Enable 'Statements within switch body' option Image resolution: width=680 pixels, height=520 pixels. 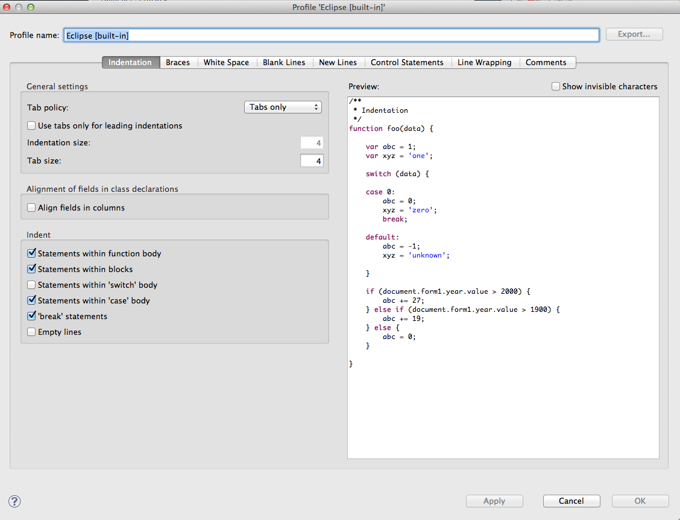coord(32,285)
